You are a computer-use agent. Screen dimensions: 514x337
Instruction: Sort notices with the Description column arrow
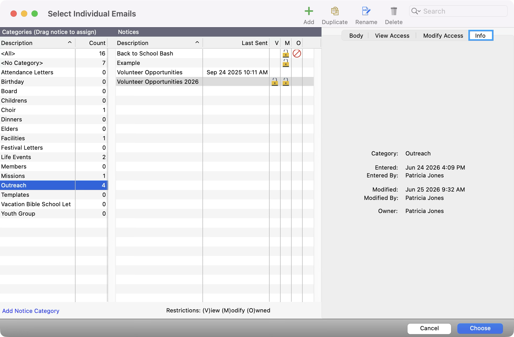197,42
